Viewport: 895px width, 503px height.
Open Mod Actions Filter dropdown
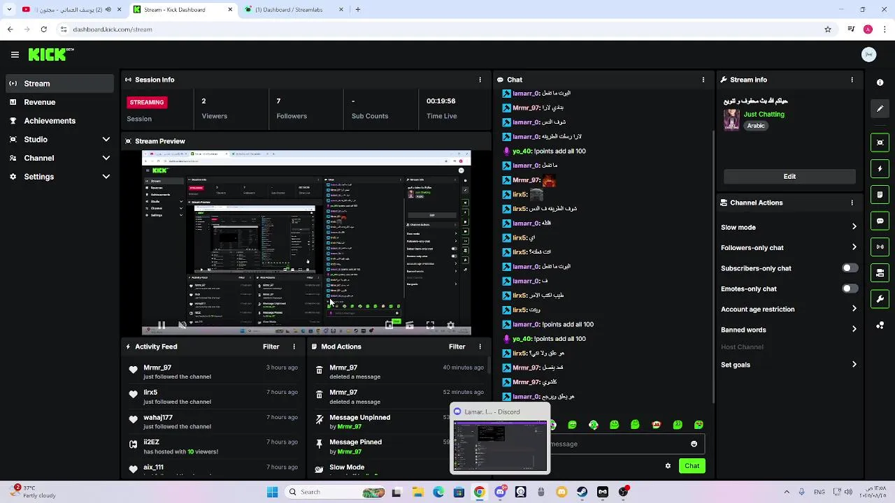(457, 347)
